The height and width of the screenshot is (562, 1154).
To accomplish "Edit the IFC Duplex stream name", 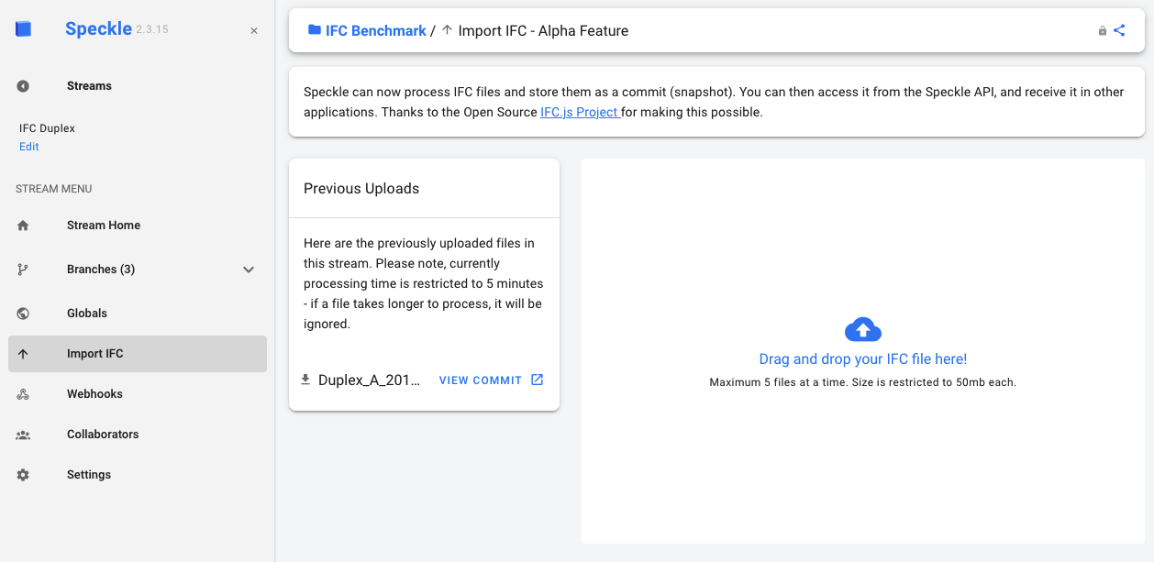I will point(28,146).
